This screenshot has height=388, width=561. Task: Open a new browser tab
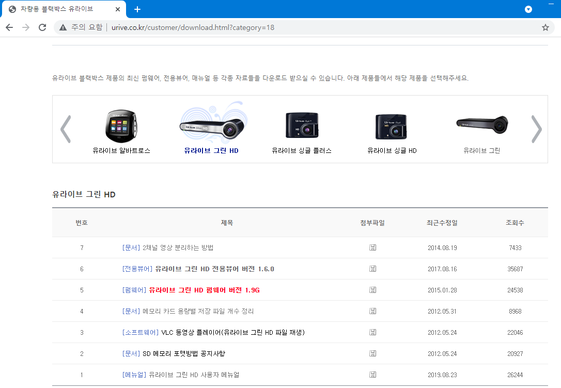137,9
